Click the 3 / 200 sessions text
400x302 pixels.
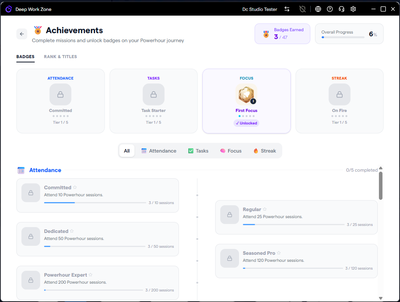[x=160, y=290]
